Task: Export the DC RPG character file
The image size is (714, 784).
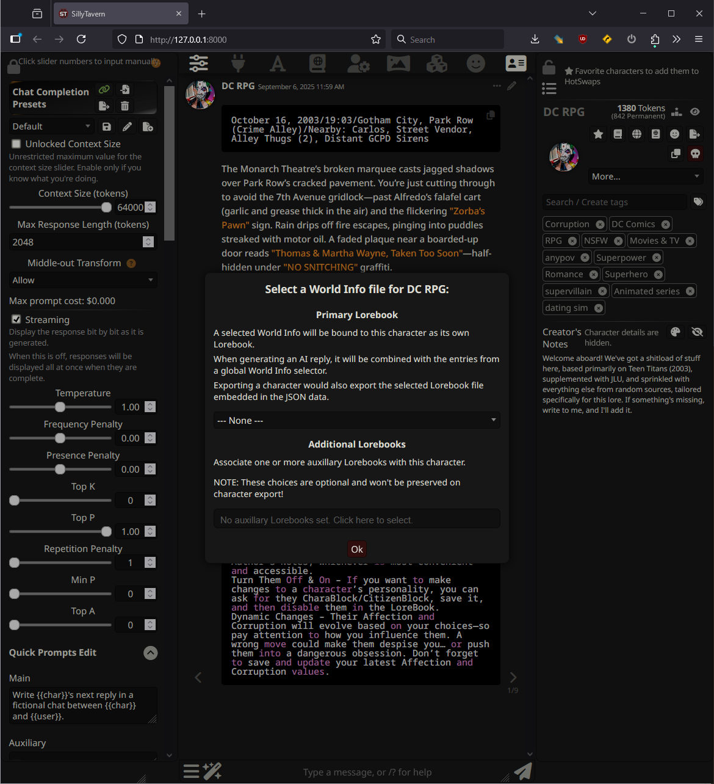Action: point(694,134)
